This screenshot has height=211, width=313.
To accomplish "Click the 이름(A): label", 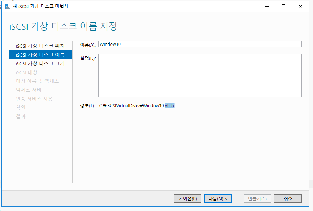I will [x=88, y=45].
